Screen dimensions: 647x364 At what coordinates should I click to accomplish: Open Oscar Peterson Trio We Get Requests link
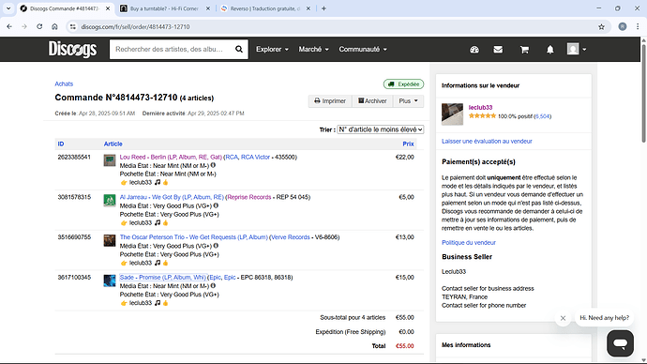[x=193, y=237]
